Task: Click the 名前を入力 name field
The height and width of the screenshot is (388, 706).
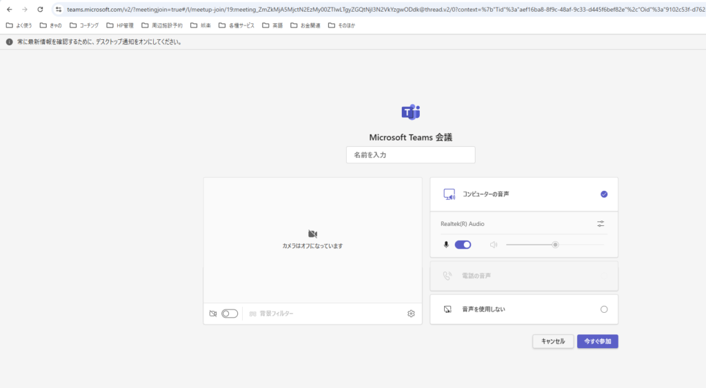Action: pos(411,155)
